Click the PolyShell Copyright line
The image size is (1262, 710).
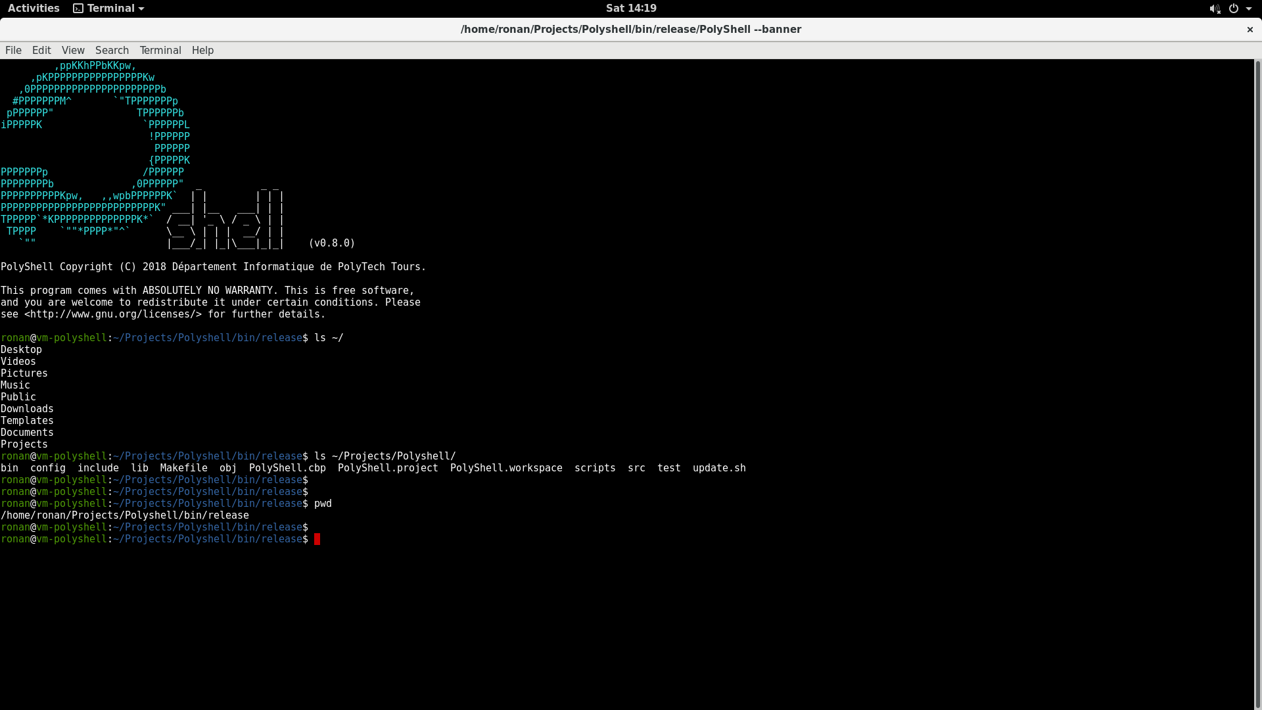[213, 267]
